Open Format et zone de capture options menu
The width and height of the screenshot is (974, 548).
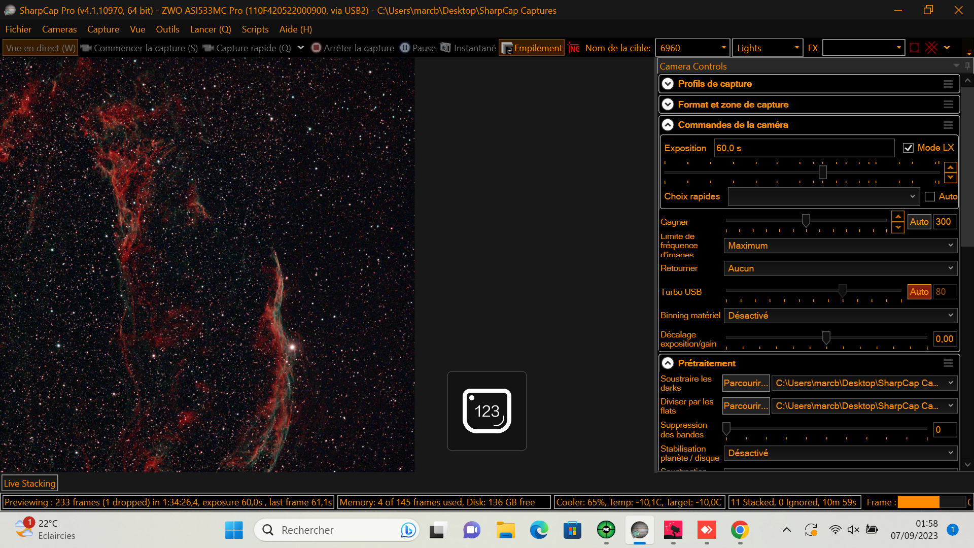948,105
